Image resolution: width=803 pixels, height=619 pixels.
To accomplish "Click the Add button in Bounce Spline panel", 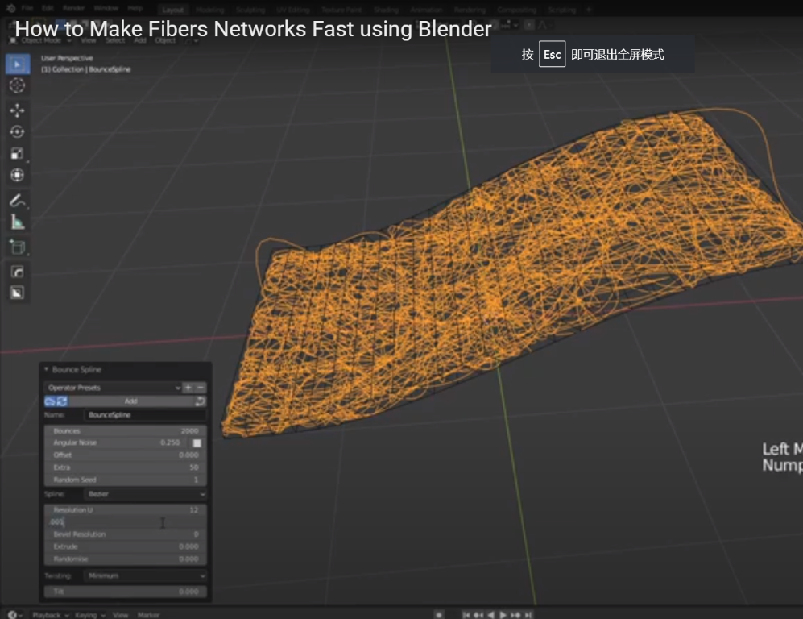I will (130, 401).
